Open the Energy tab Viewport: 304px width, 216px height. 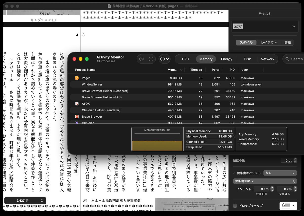226,59
